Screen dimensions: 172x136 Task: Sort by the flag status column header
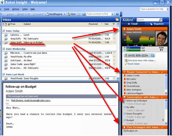[114, 24]
